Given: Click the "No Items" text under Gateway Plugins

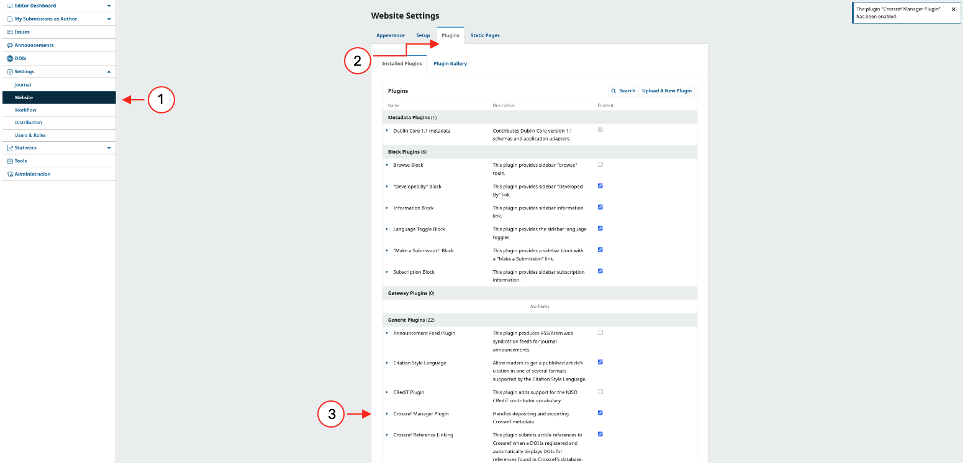Looking at the screenshot, I should 540,307.
